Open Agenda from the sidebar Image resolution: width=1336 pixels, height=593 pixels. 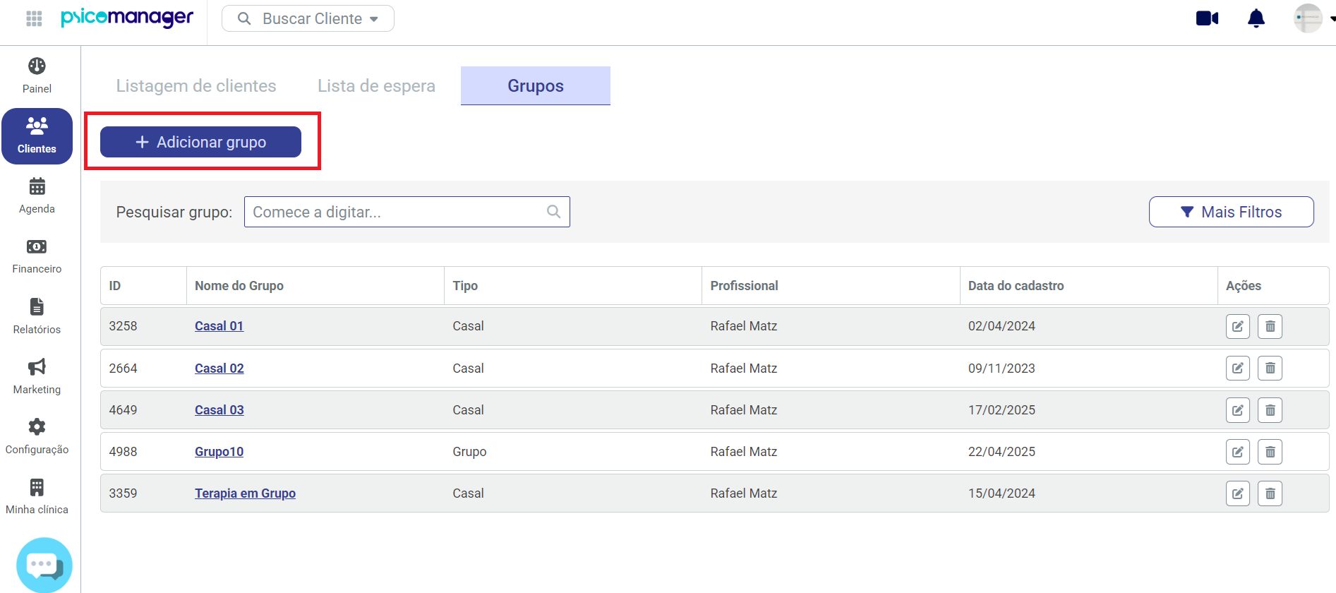(37, 196)
